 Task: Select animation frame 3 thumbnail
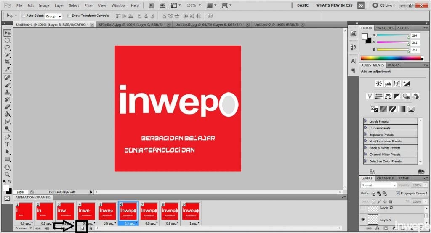pos(65,211)
